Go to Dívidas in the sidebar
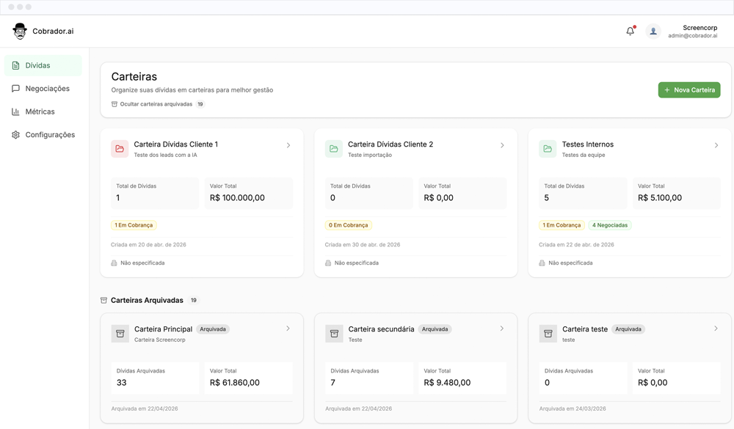 coord(43,65)
